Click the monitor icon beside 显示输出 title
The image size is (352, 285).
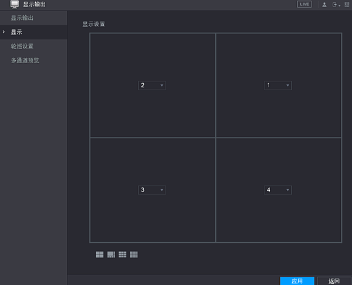(x=15, y=5)
